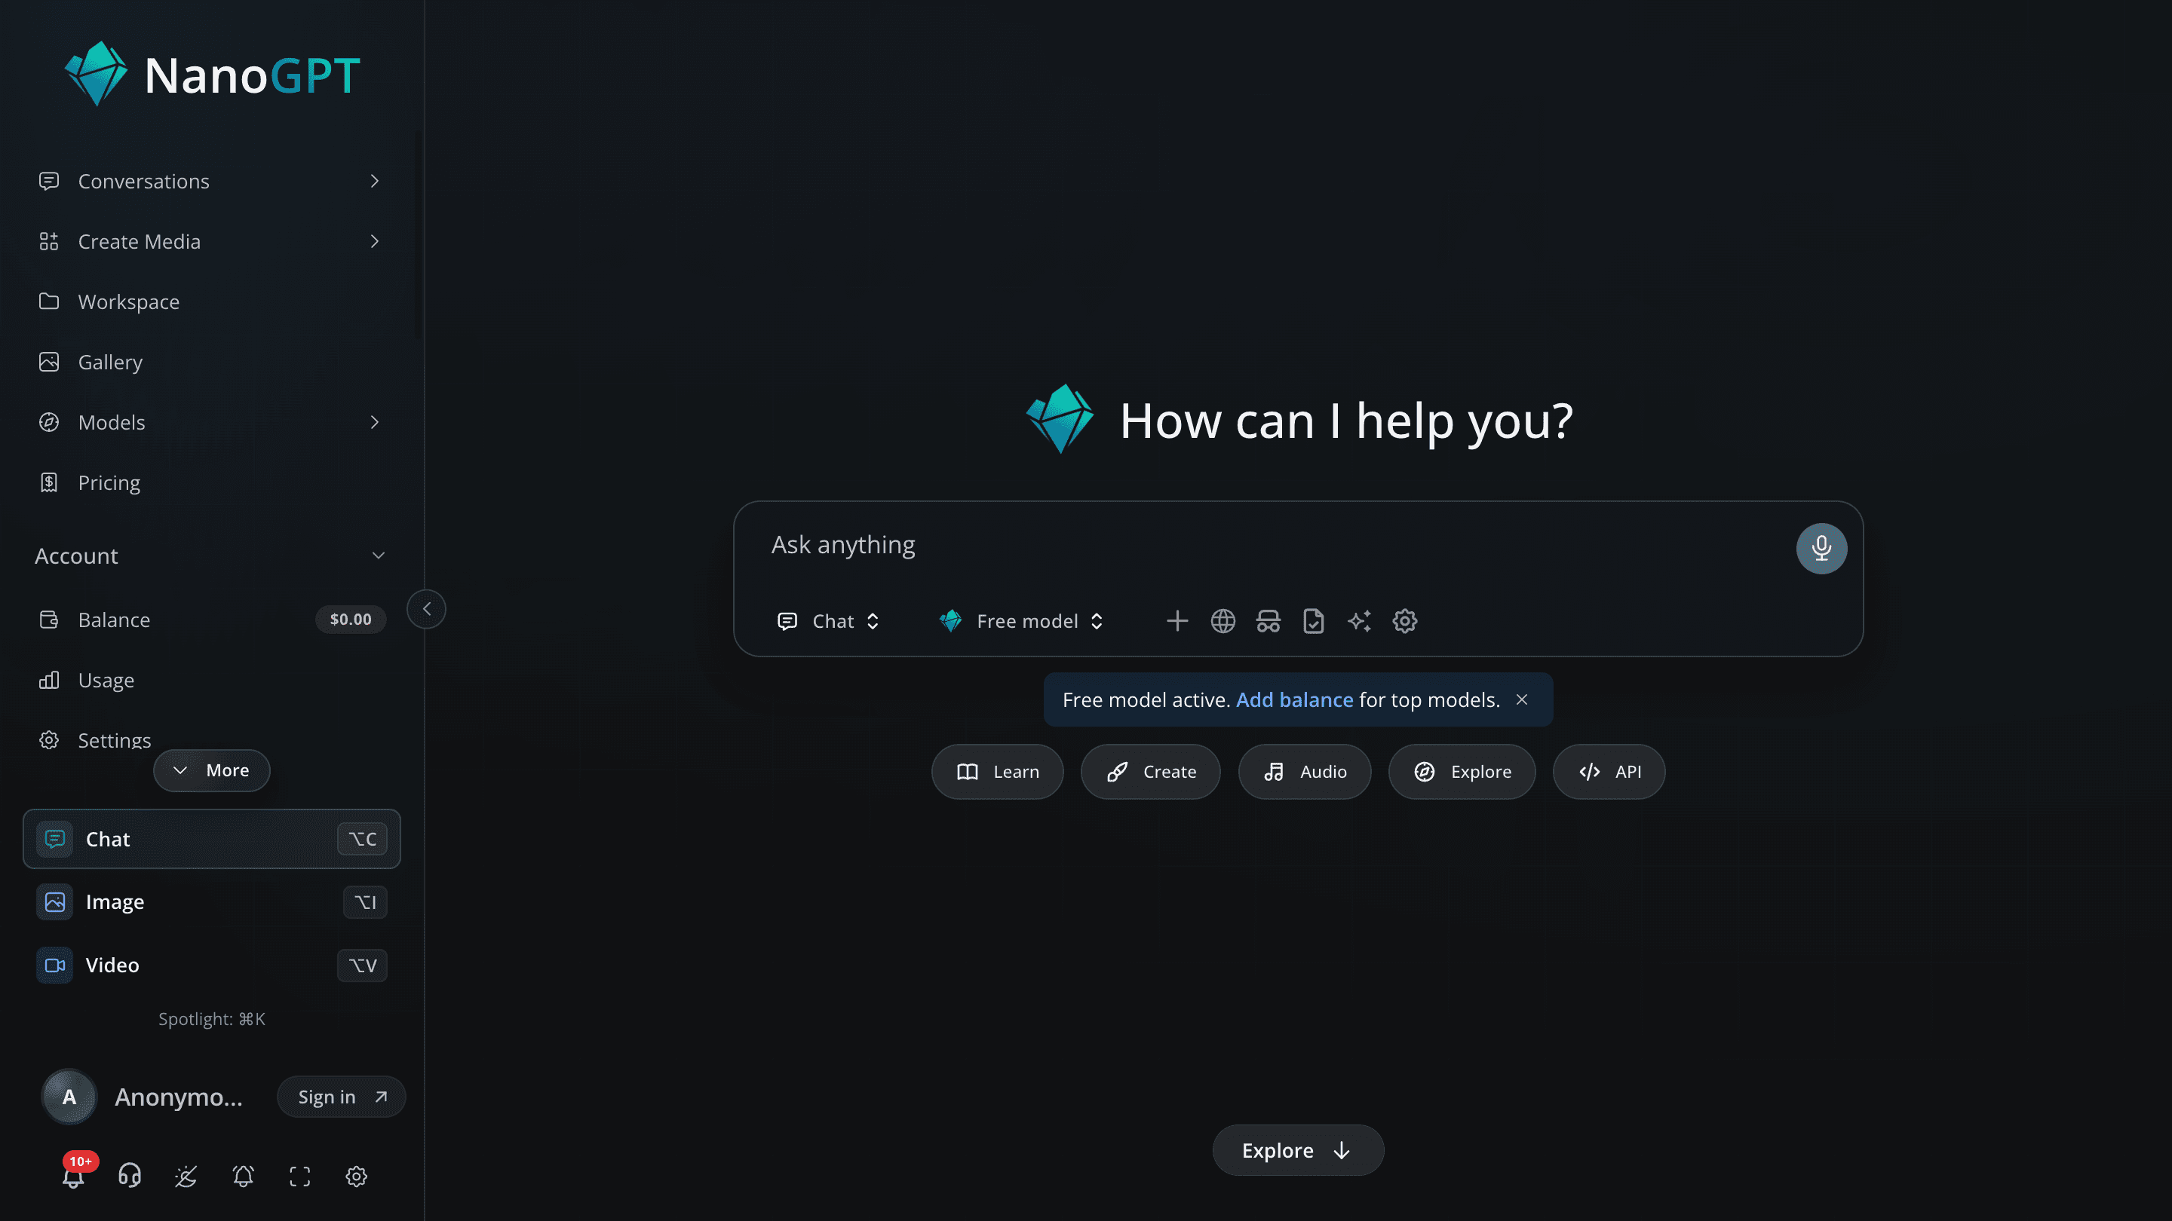2172x1221 pixels.
Task: Expand the Create Media submenu chevron
Action: (x=374, y=241)
